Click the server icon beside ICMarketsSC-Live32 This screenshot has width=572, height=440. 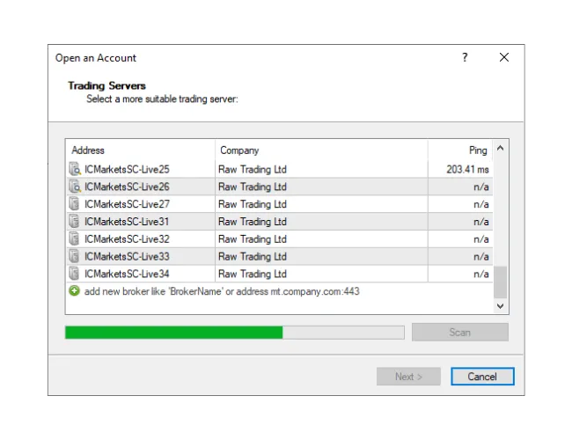click(x=75, y=239)
